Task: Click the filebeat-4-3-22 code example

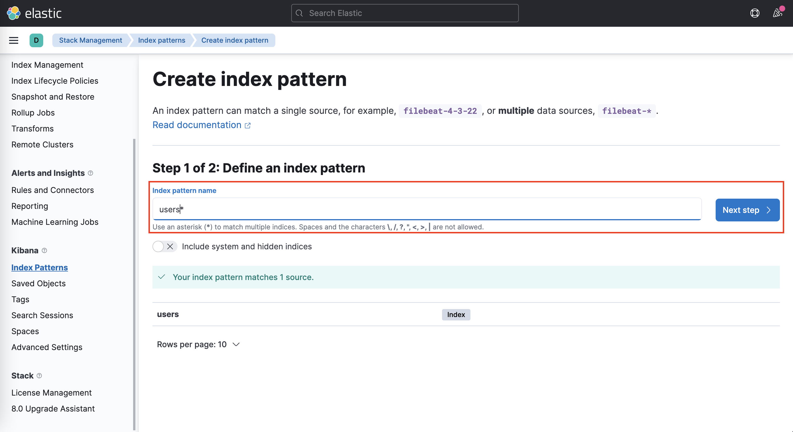Action: (x=440, y=111)
